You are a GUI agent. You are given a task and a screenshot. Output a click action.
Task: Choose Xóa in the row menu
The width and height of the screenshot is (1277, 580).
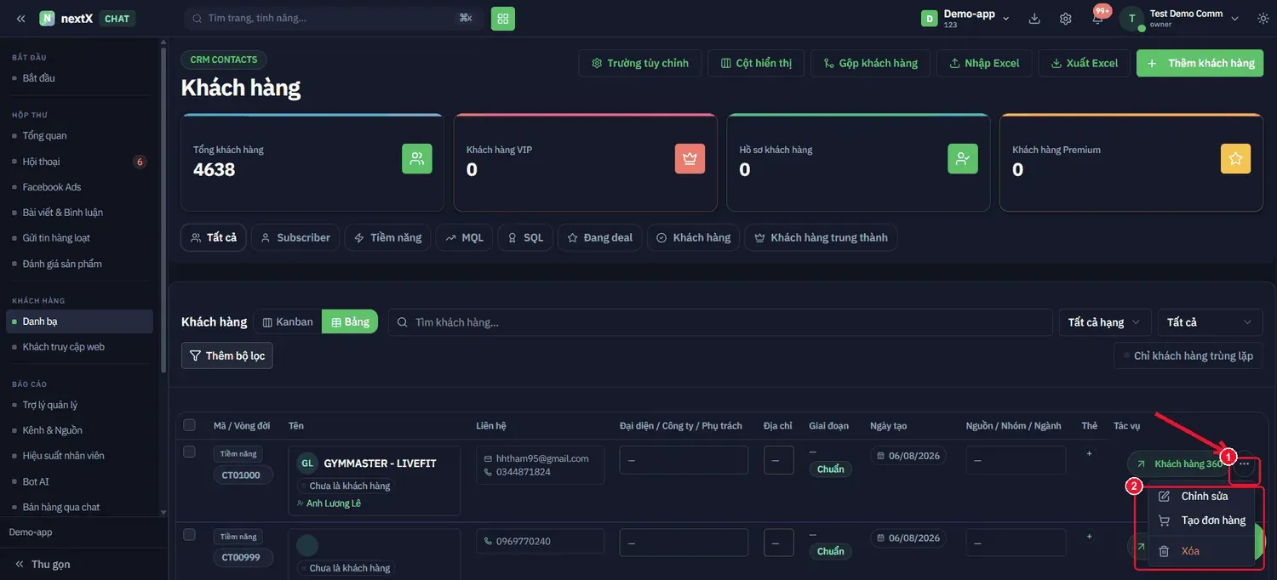(x=1201, y=551)
